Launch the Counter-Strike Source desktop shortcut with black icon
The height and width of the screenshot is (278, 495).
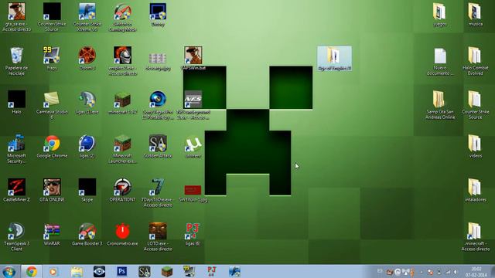click(x=52, y=17)
